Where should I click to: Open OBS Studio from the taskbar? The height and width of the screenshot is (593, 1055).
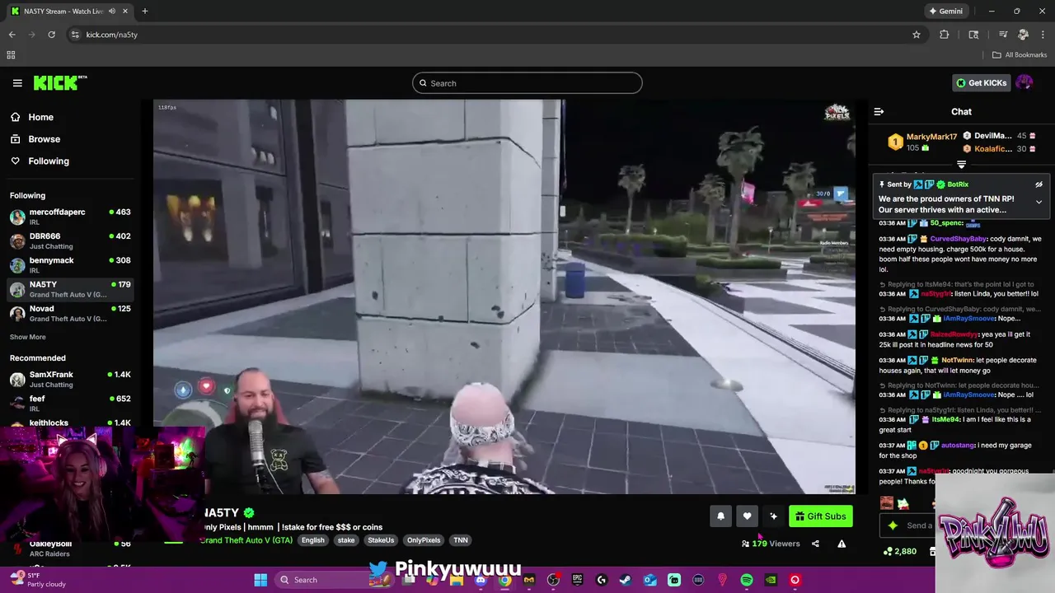pyautogui.click(x=553, y=580)
